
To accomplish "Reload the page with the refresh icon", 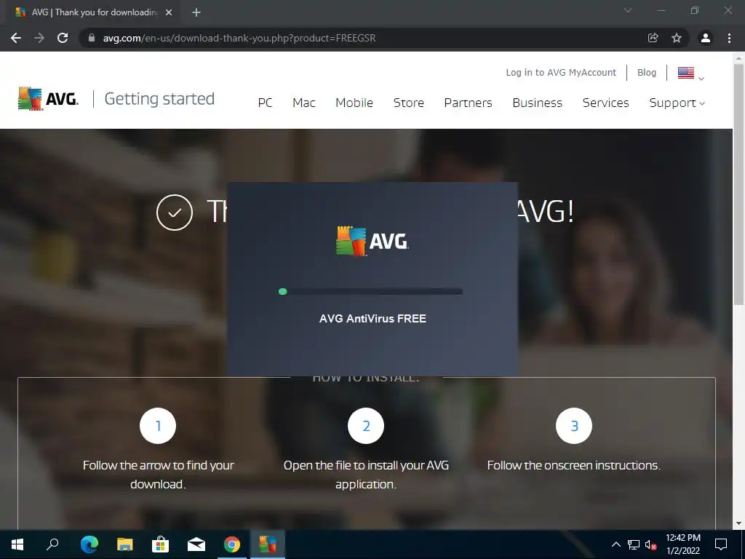I will pyautogui.click(x=63, y=38).
